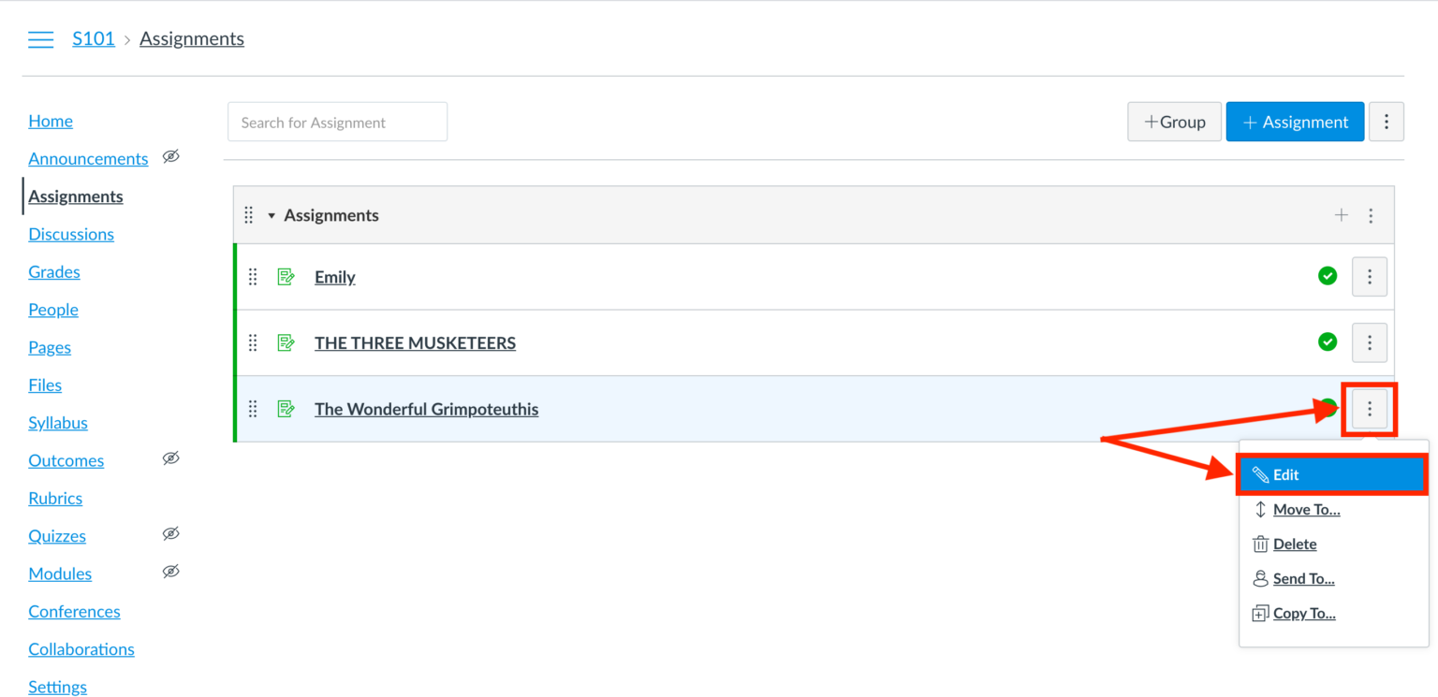The image size is (1438, 697).
Task: Click hidden eye icon next to Announcements
Action: 170,157
